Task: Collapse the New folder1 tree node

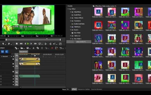Action: 70,39
